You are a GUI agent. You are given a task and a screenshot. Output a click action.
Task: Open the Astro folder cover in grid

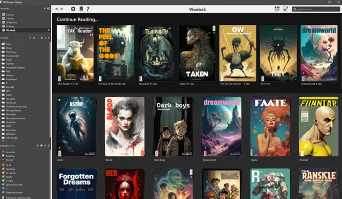[76, 127]
